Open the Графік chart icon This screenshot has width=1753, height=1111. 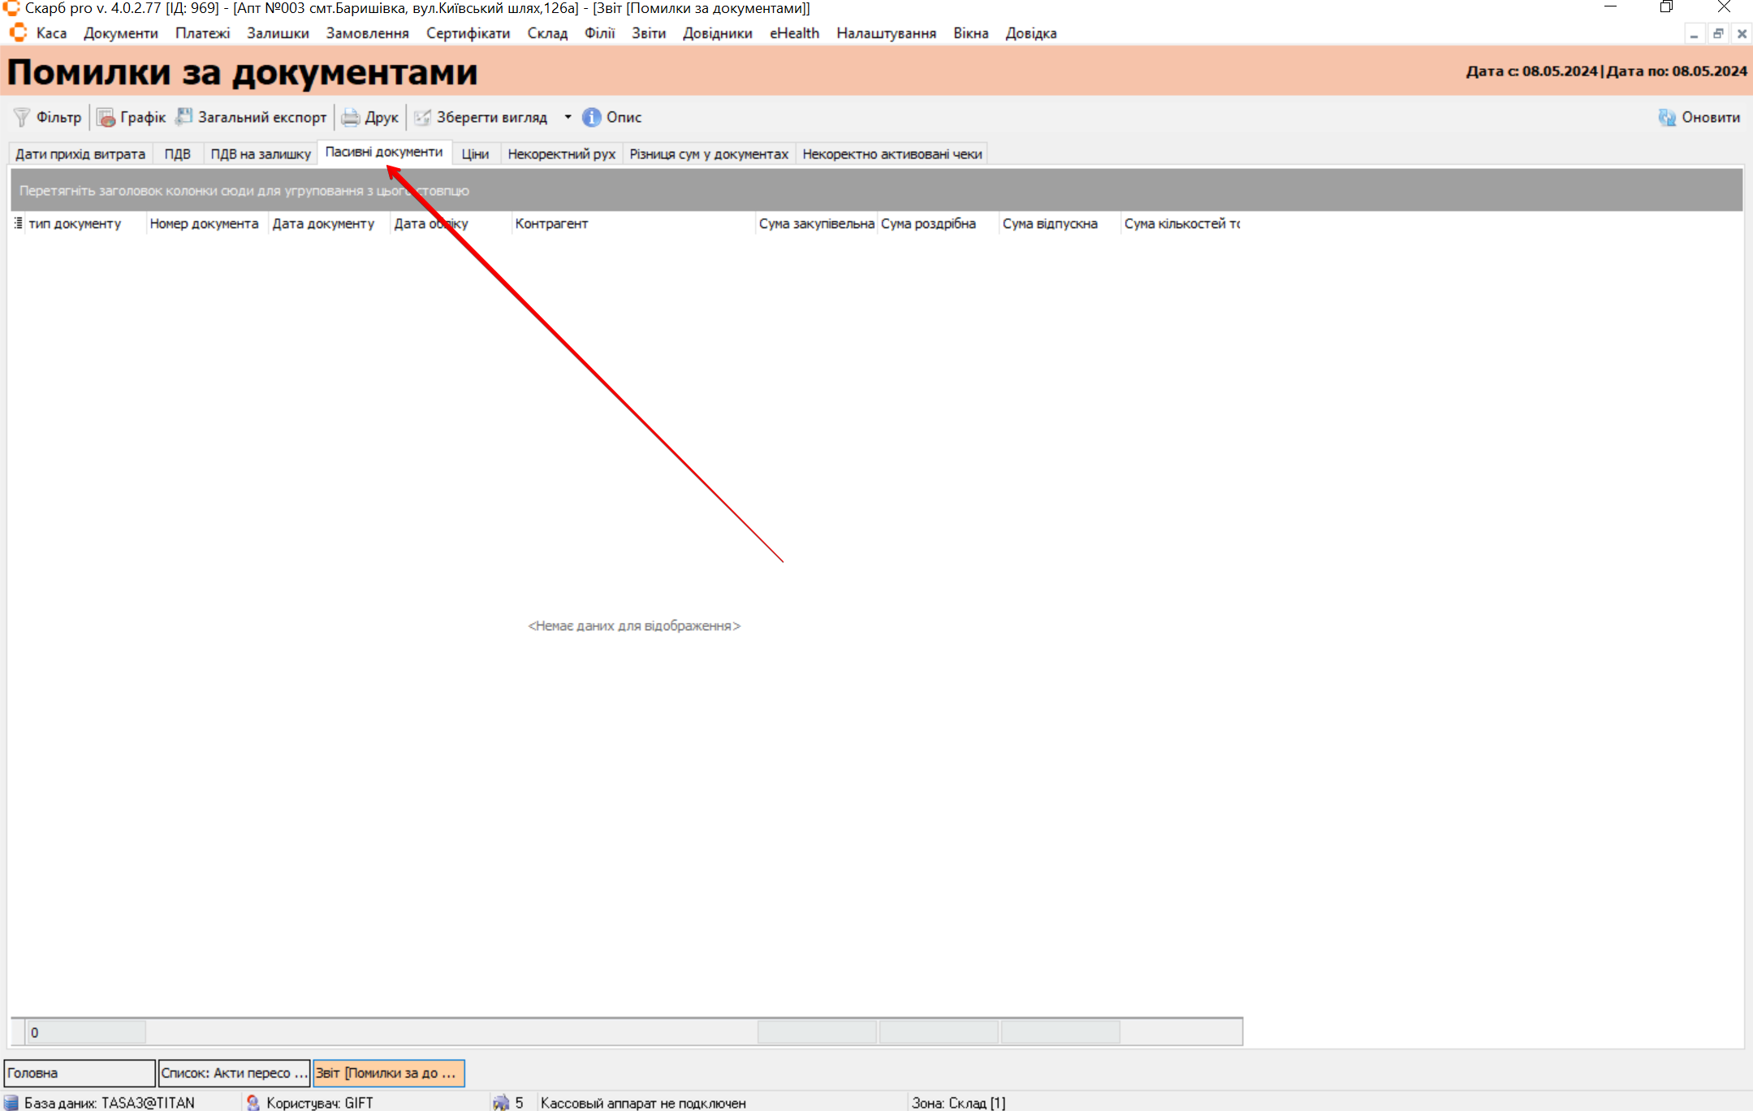click(106, 118)
